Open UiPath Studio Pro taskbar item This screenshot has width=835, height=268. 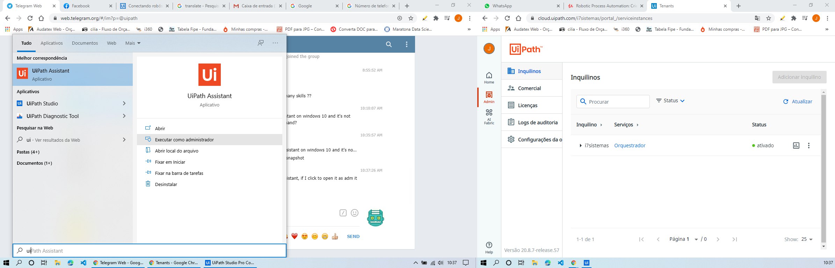230,263
